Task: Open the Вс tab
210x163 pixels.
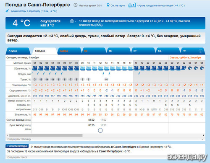Action: pyautogui.click(x=94, y=51)
